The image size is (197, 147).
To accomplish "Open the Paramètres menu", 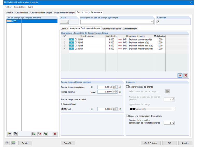I will 20,7.
